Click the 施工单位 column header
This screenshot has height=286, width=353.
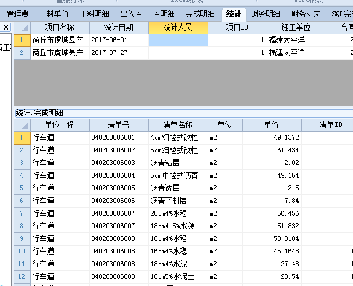tap(296, 28)
